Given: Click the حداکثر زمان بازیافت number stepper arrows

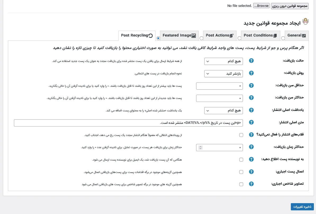Looking at the screenshot, I should click(200, 148).
